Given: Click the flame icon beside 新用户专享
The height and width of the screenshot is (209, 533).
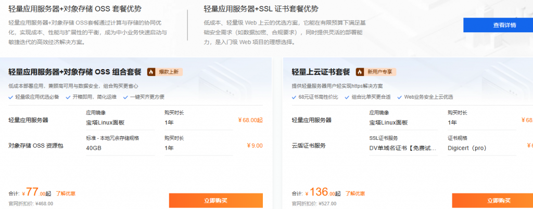Looking at the screenshot, I should tap(360, 72).
